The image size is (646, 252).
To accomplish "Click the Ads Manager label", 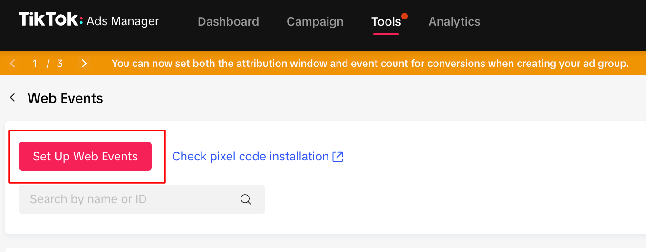I will tap(123, 21).
